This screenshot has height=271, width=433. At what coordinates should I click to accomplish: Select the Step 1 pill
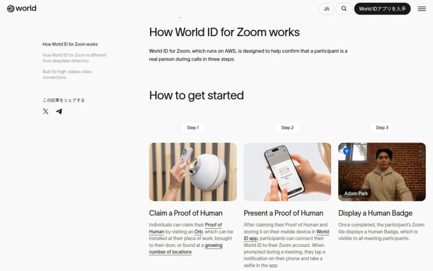pyautogui.click(x=193, y=128)
